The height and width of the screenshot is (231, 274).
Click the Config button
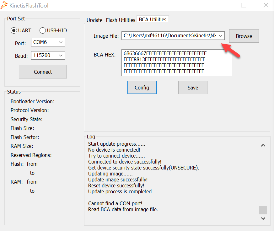tap(142, 87)
